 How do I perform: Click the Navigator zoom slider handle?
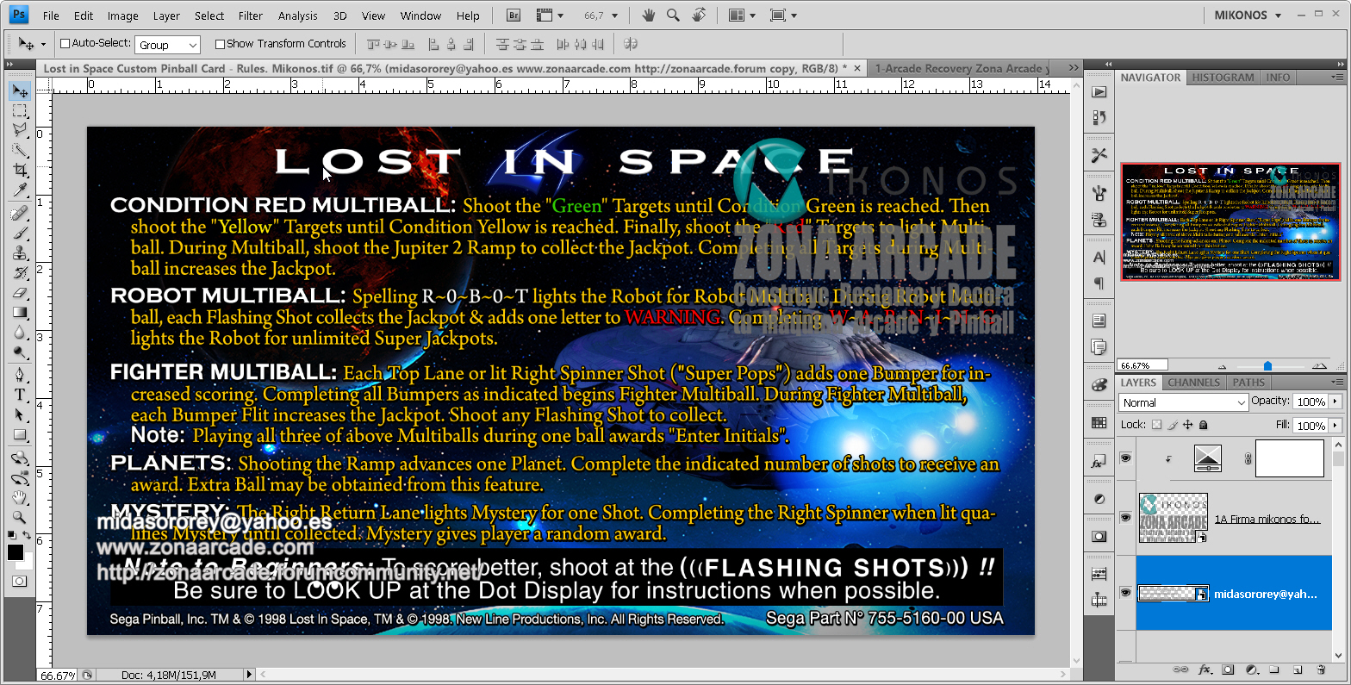tap(1267, 366)
